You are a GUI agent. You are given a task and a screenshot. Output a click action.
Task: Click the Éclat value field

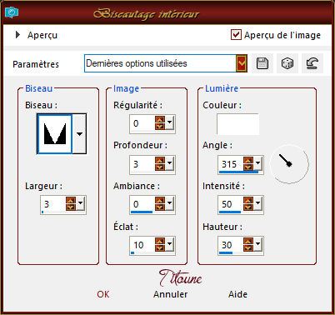point(142,245)
